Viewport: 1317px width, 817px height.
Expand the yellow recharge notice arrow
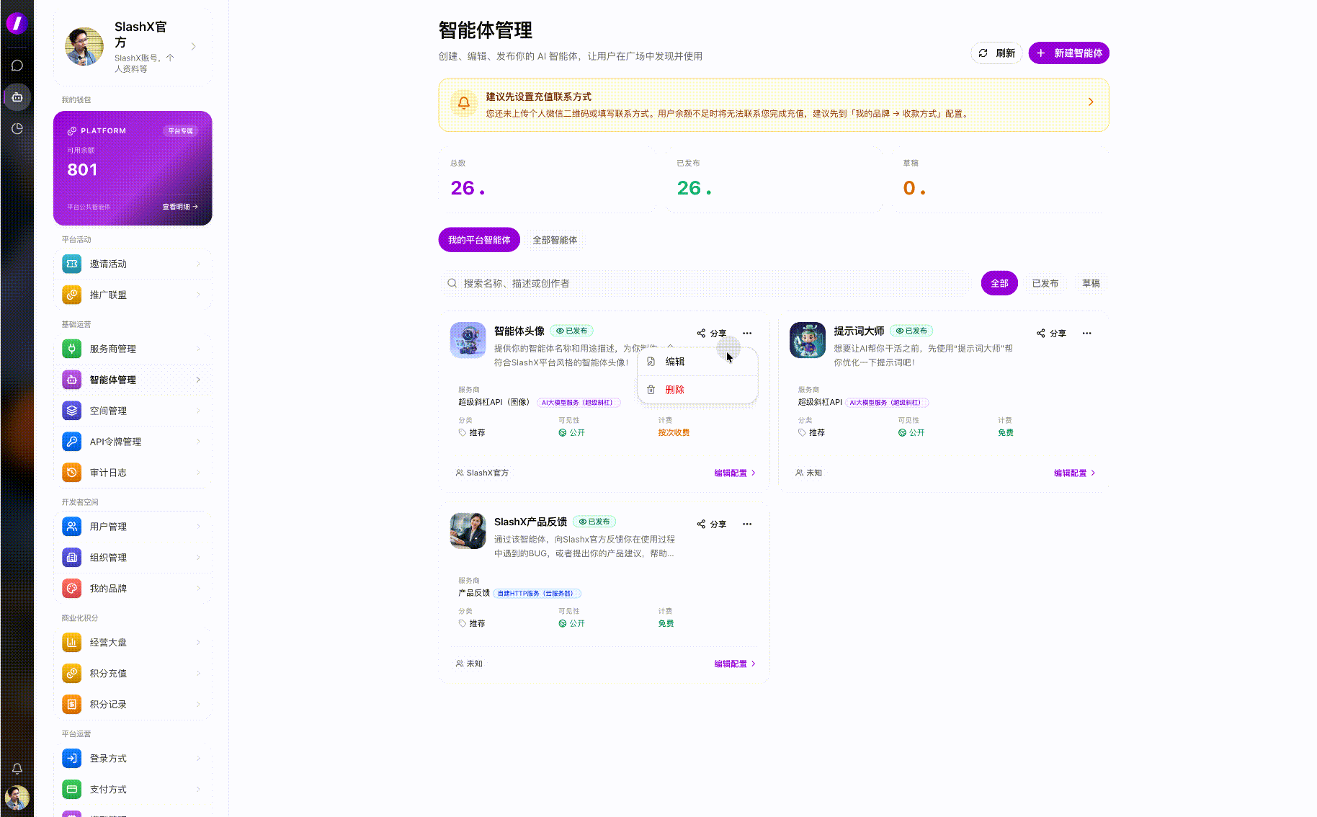pyautogui.click(x=1091, y=102)
